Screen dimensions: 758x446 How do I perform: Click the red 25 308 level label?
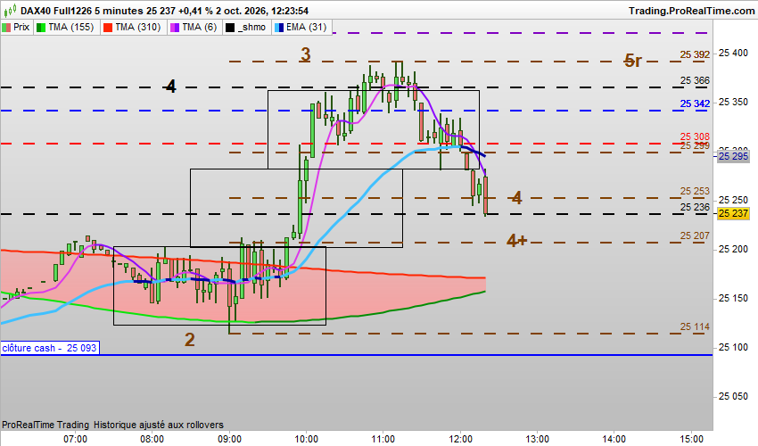coord(695,136)
